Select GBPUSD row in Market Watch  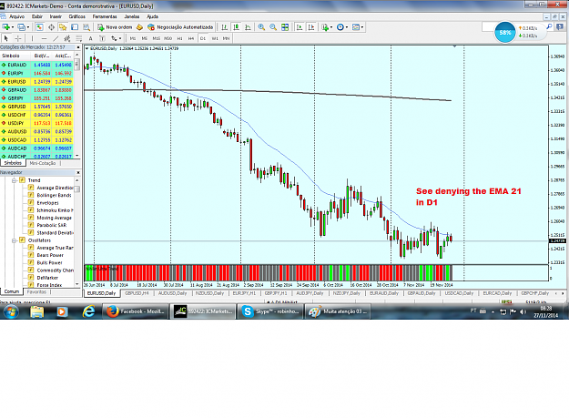[36, 107]
